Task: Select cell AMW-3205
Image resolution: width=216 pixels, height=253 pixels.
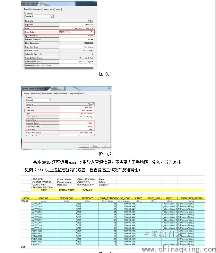Action: 44,215
